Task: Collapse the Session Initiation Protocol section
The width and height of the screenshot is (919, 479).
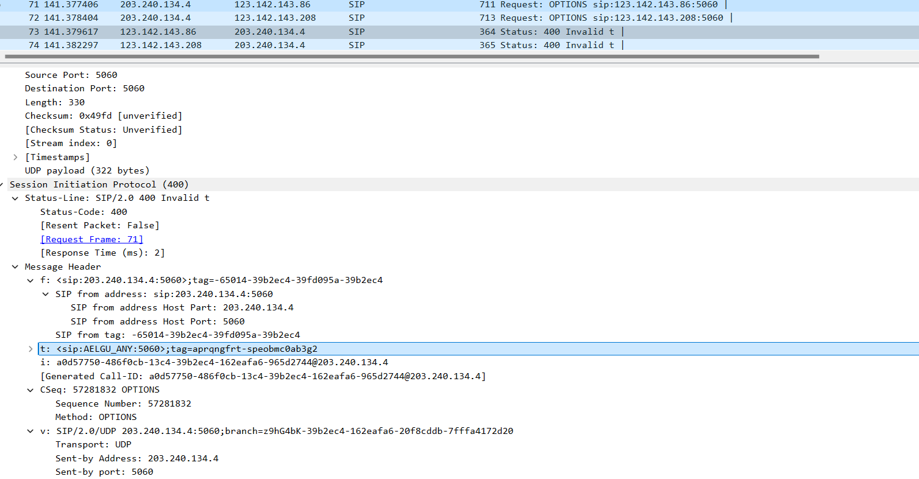Action: point(3,184)
